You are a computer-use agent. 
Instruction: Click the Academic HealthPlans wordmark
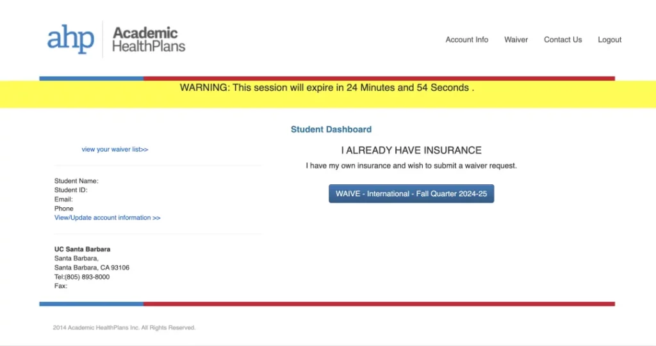[x=149, y=39]
